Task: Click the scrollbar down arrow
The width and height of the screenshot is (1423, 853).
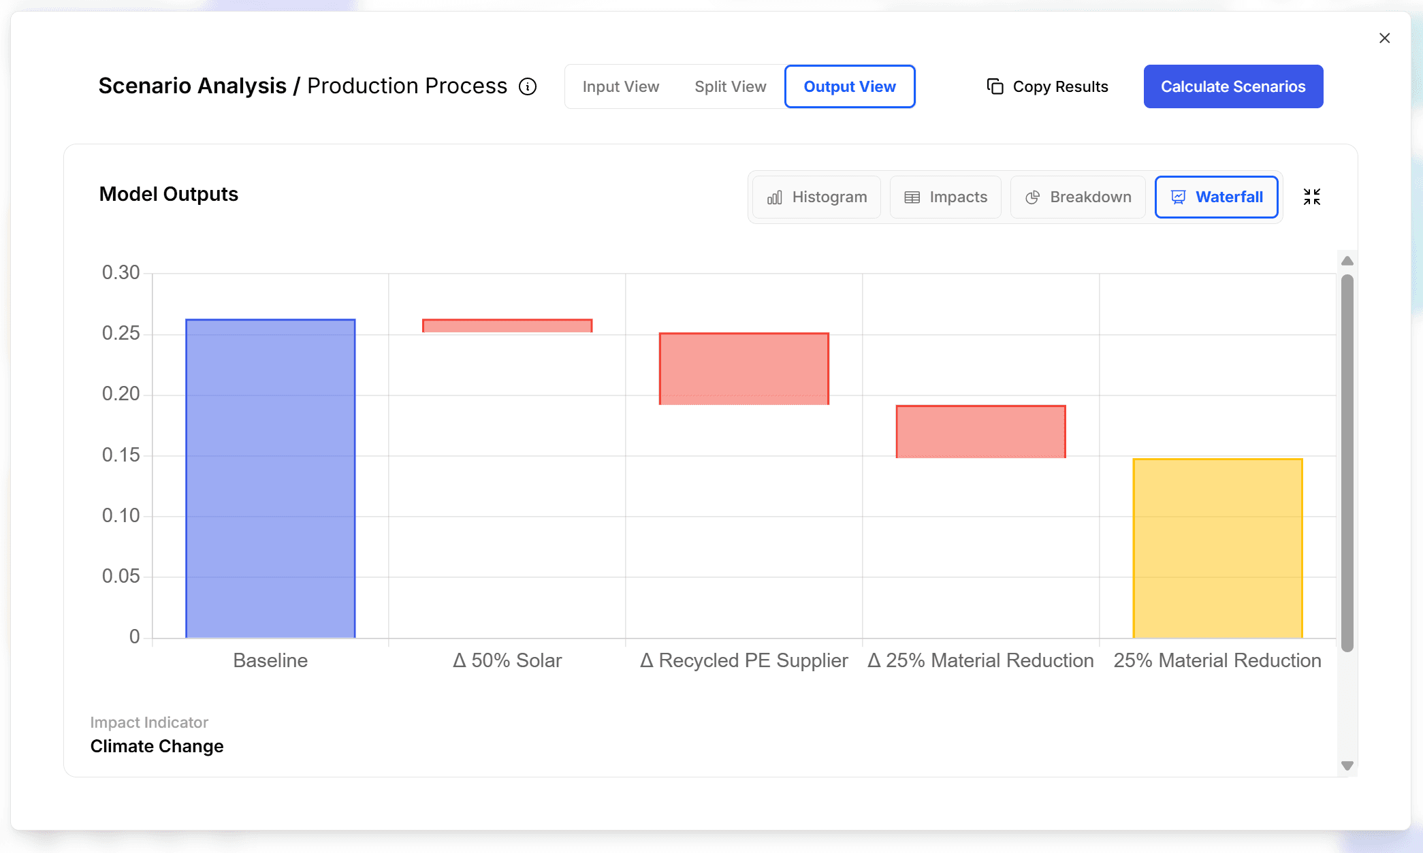Action: (1347, 765)
